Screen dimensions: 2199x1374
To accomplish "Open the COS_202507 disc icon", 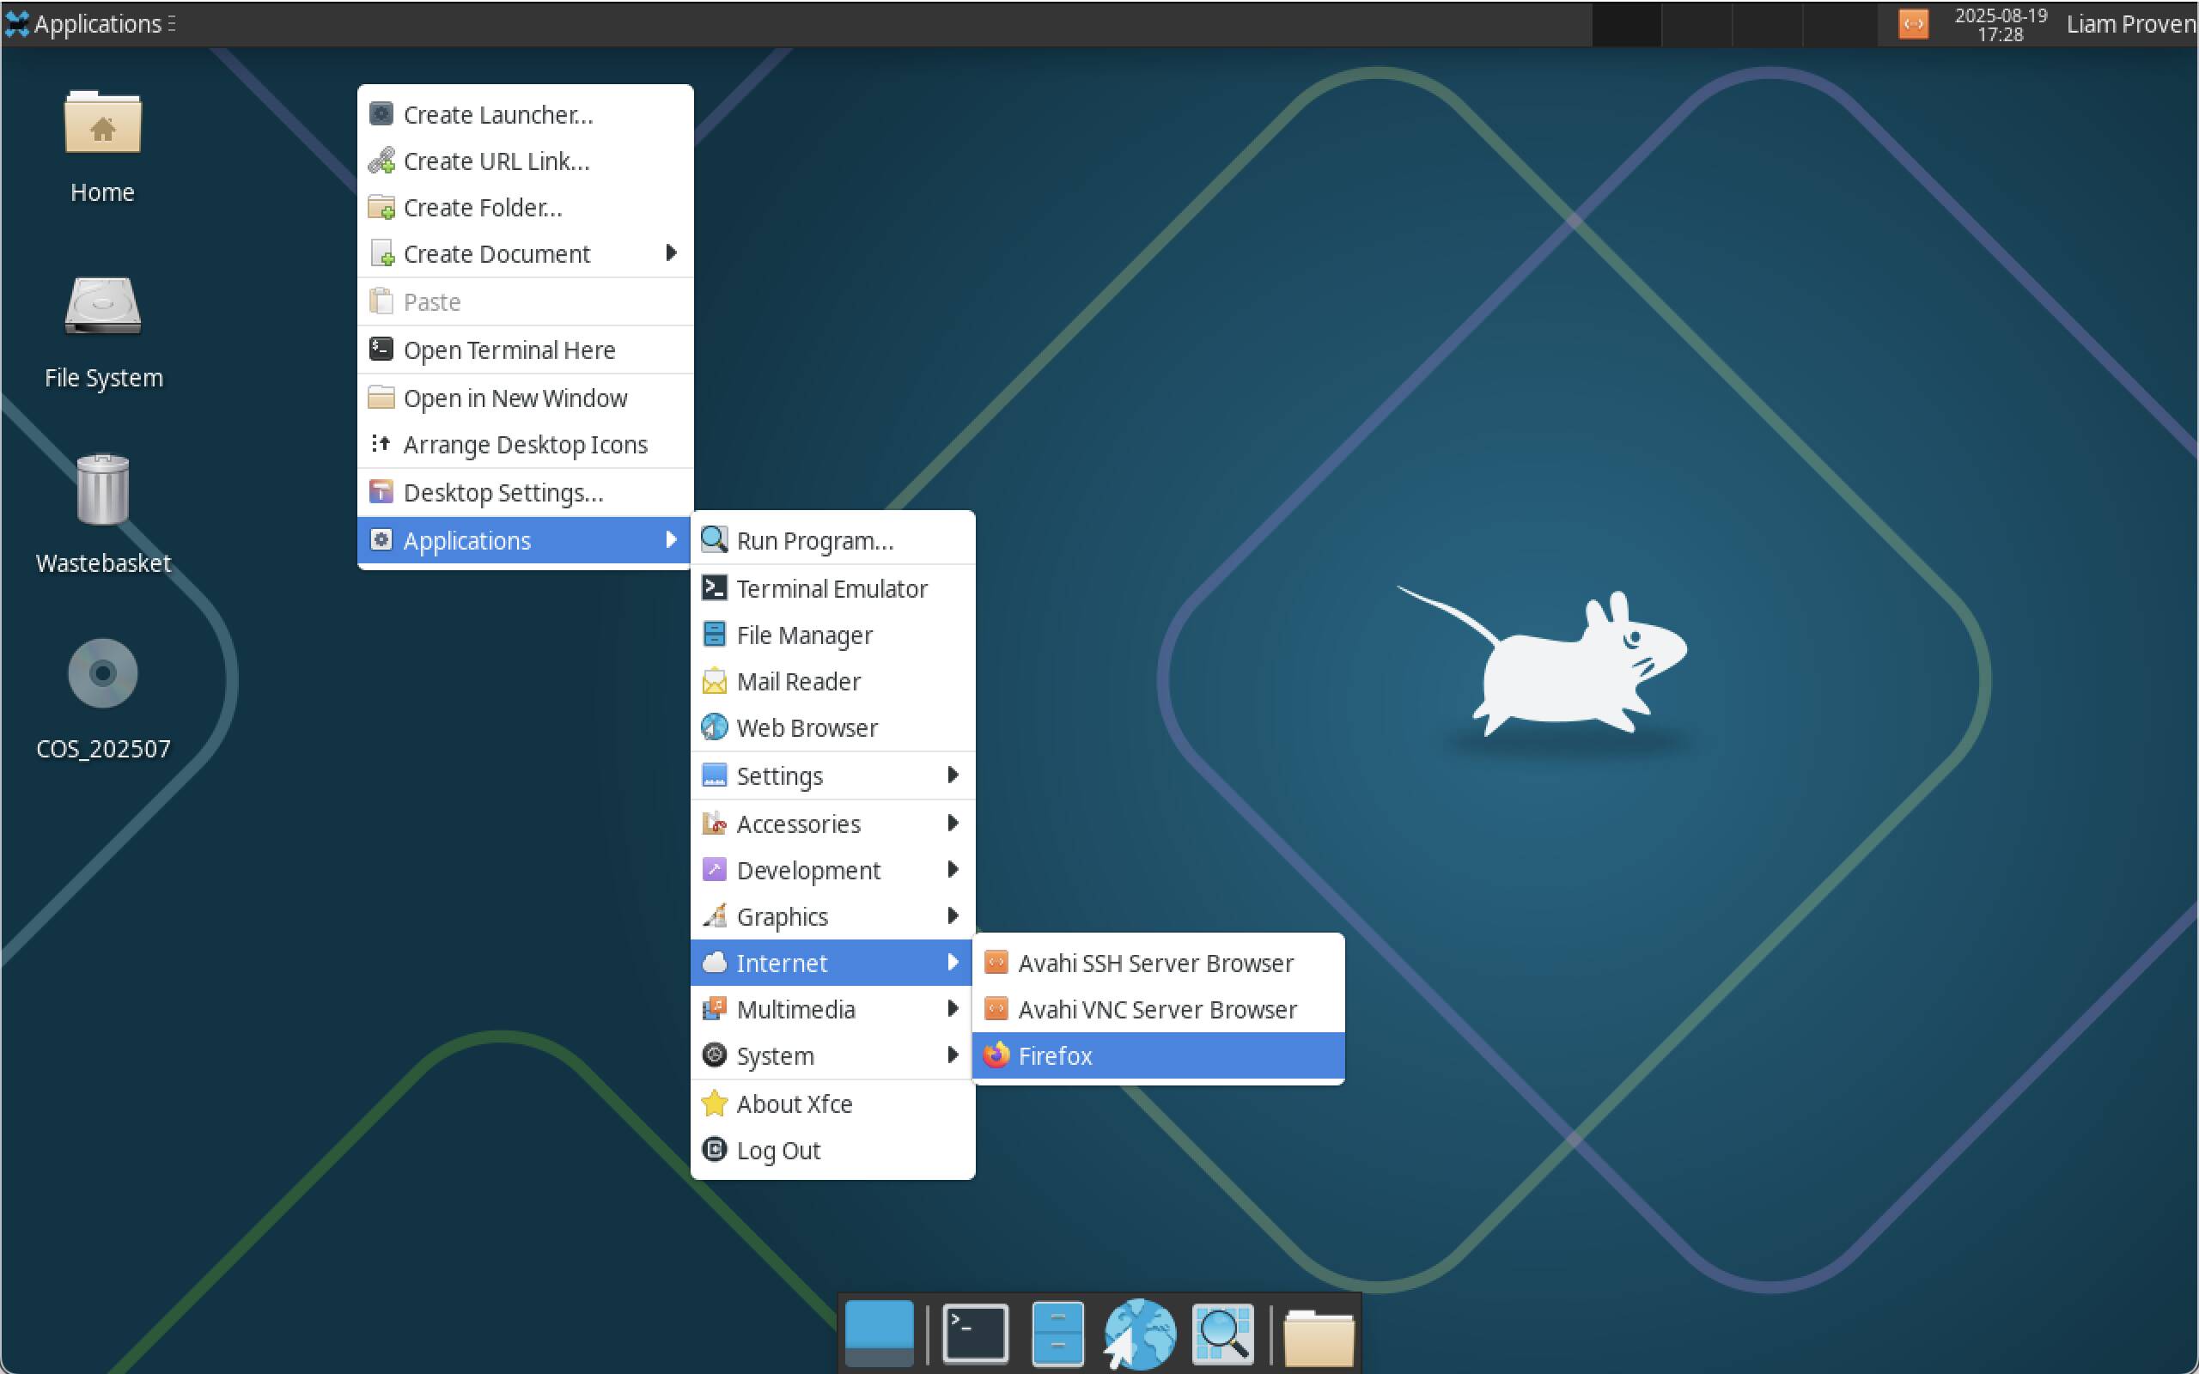I will pos(101,674).
